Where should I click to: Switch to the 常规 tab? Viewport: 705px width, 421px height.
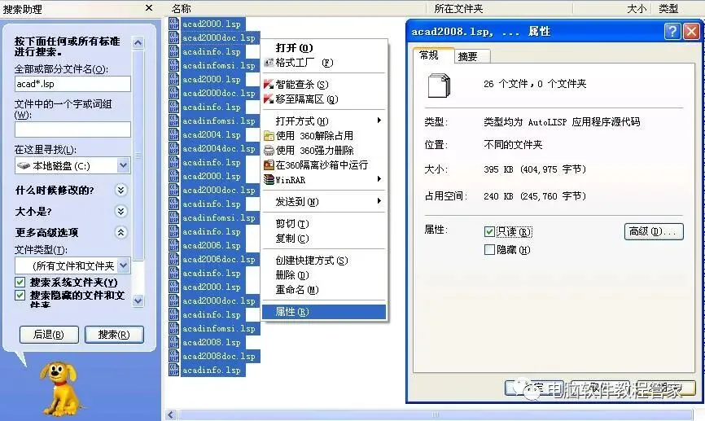click(x=433, y=55)
